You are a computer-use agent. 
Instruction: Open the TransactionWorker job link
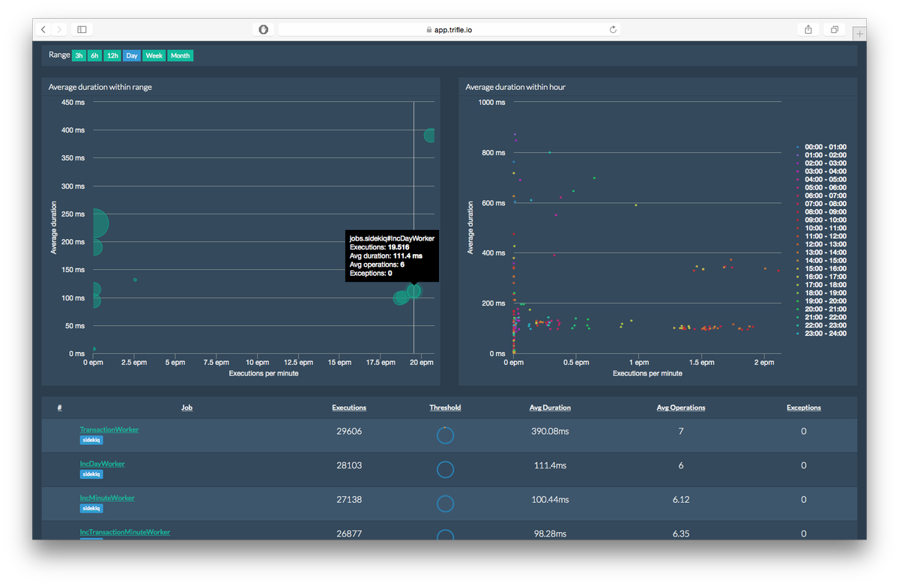pos(109,429)
